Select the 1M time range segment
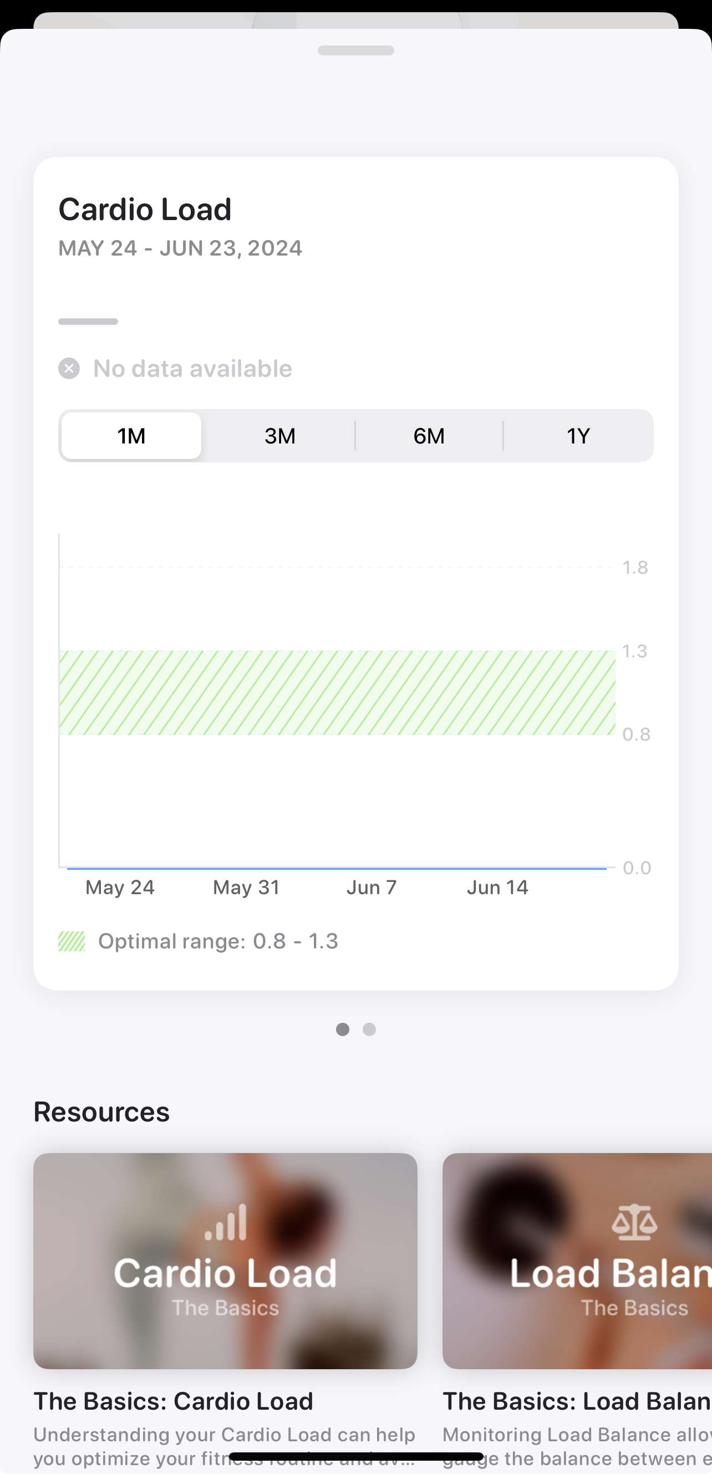The image size is (712, 1474). pyautogui.click(x=131, y=436)
